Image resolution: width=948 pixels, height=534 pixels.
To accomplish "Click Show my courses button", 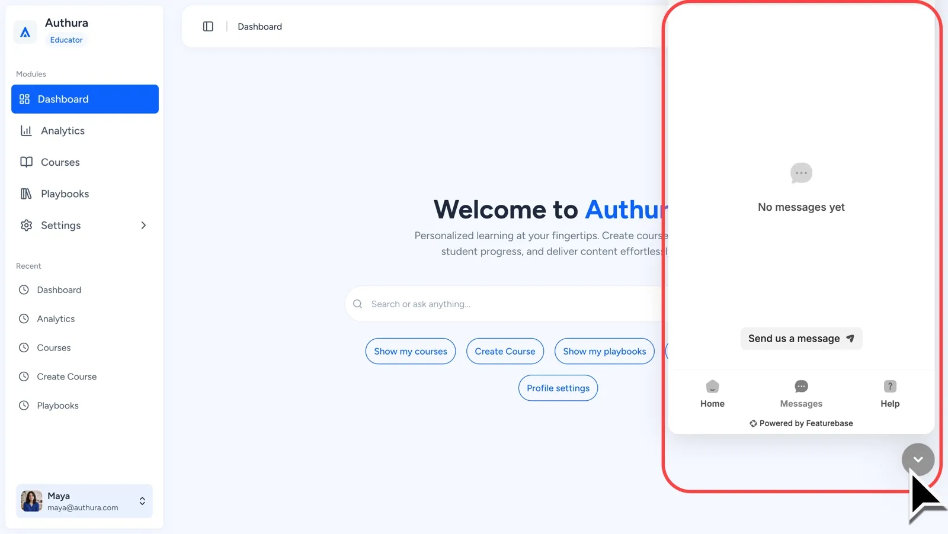I will tap(411, 351).
